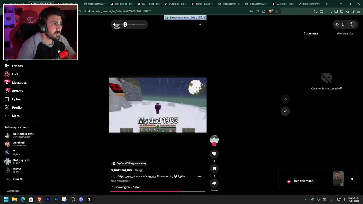
Task: Like the video with the heart icon
Action: tap(214, 154)
